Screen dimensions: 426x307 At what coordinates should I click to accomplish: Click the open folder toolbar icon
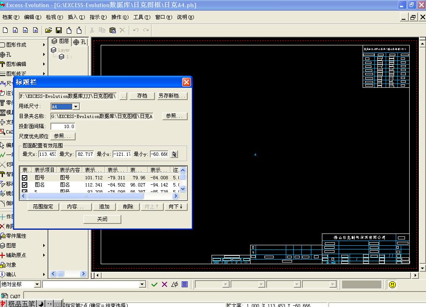coord(48,30)
